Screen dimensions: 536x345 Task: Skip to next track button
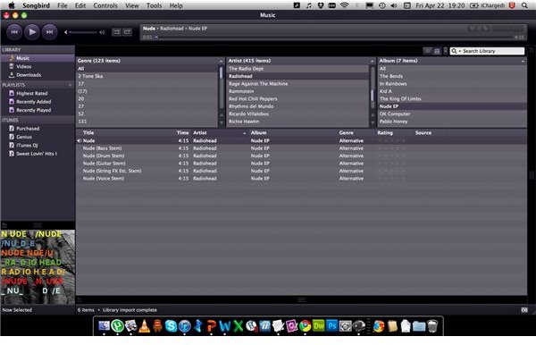pyautogui.click(x=49, y=32)
